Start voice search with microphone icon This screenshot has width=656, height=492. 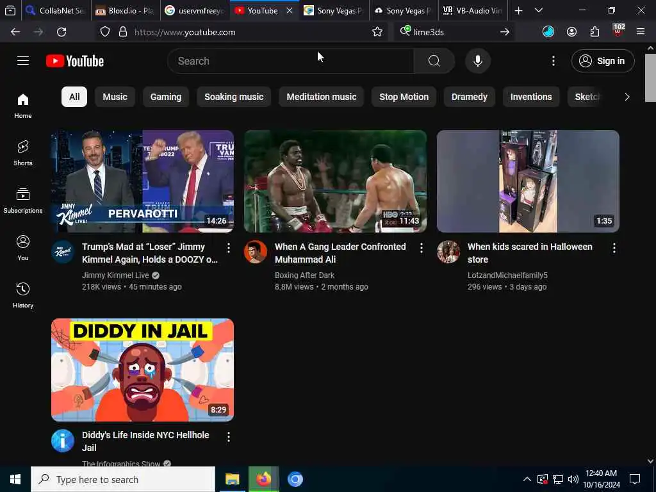point(477,61)
